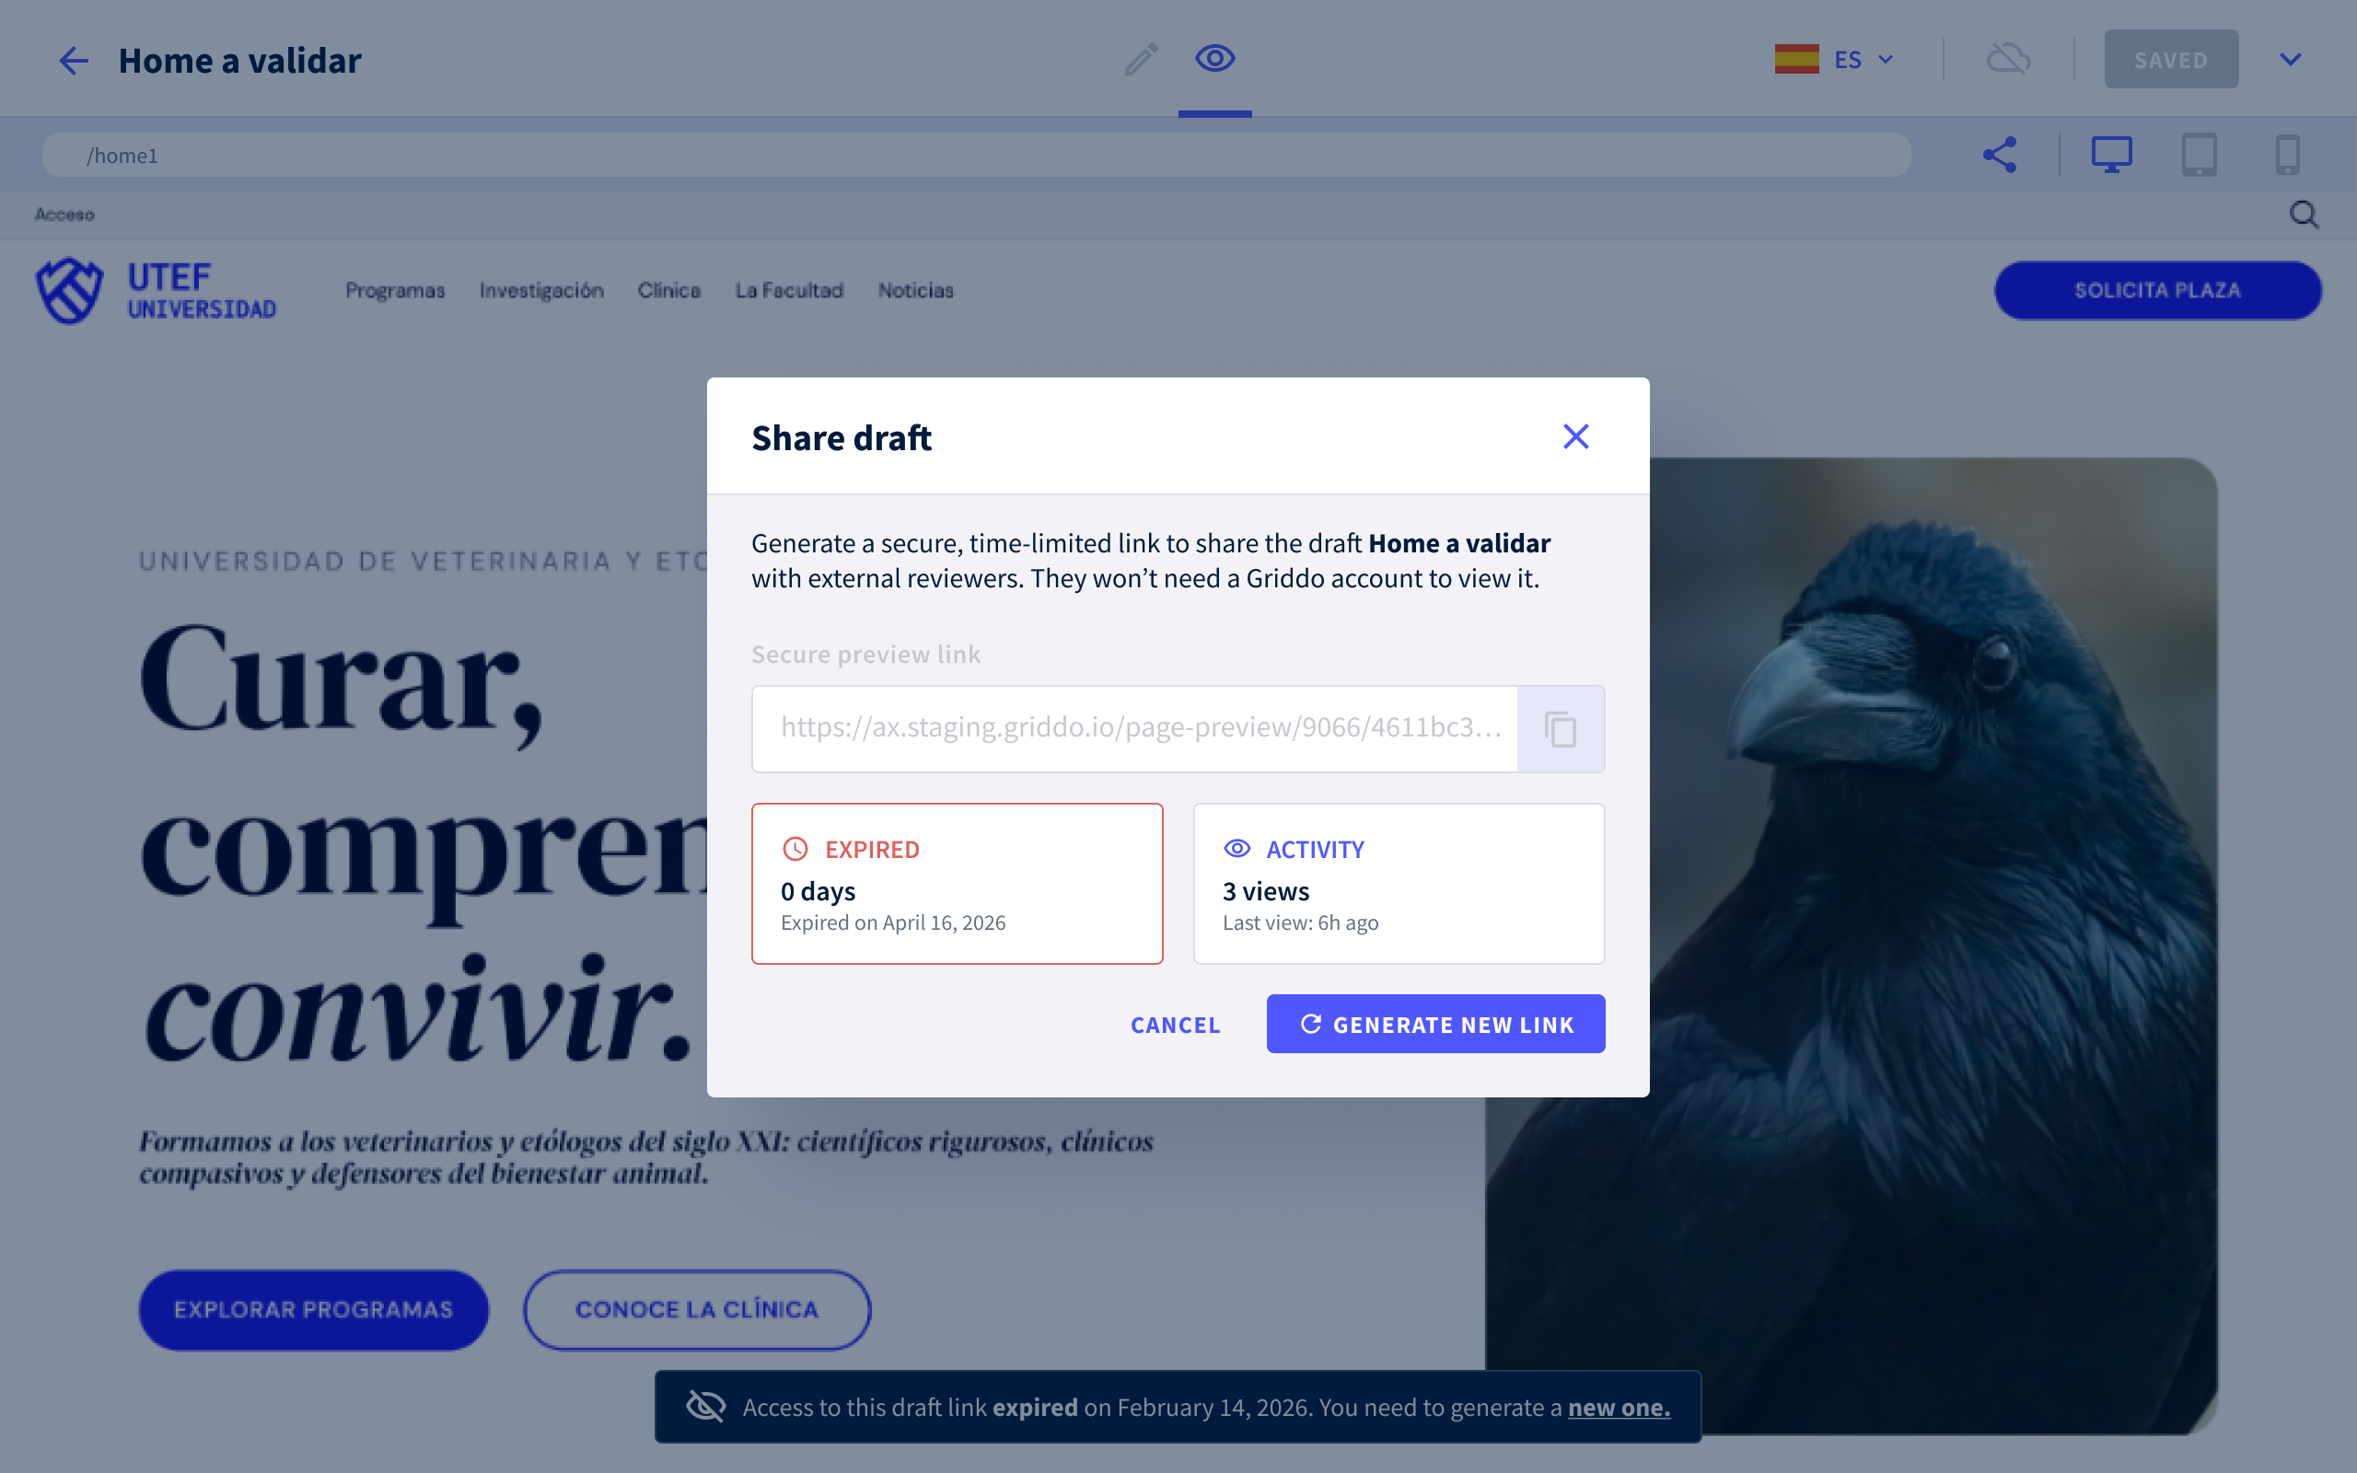
Task: Click the 'new one.' link in banner
Action: pos(1619,1408)
